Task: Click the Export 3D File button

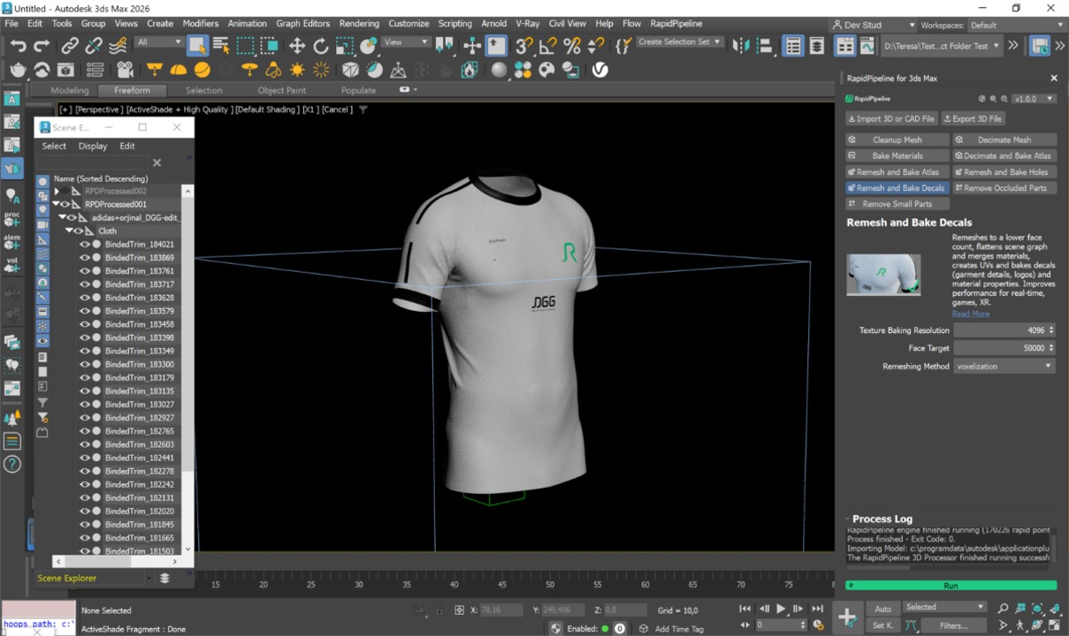Action: [973, 118]
